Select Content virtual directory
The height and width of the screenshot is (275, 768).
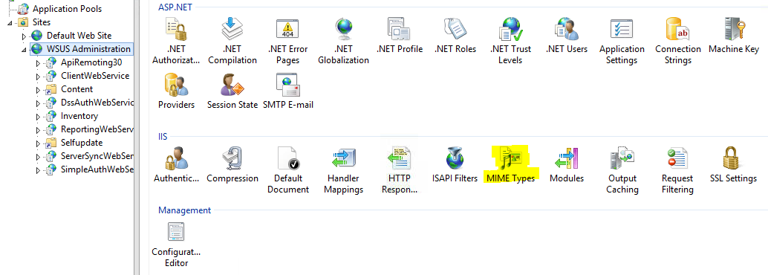tap(77, 89)
